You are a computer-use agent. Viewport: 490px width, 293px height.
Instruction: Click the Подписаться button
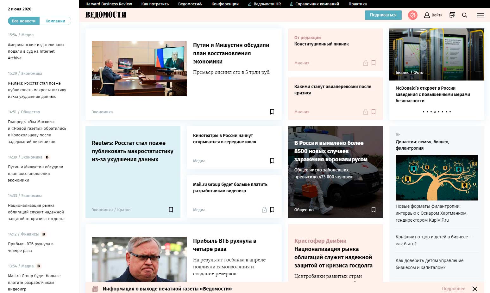point(383,15)
